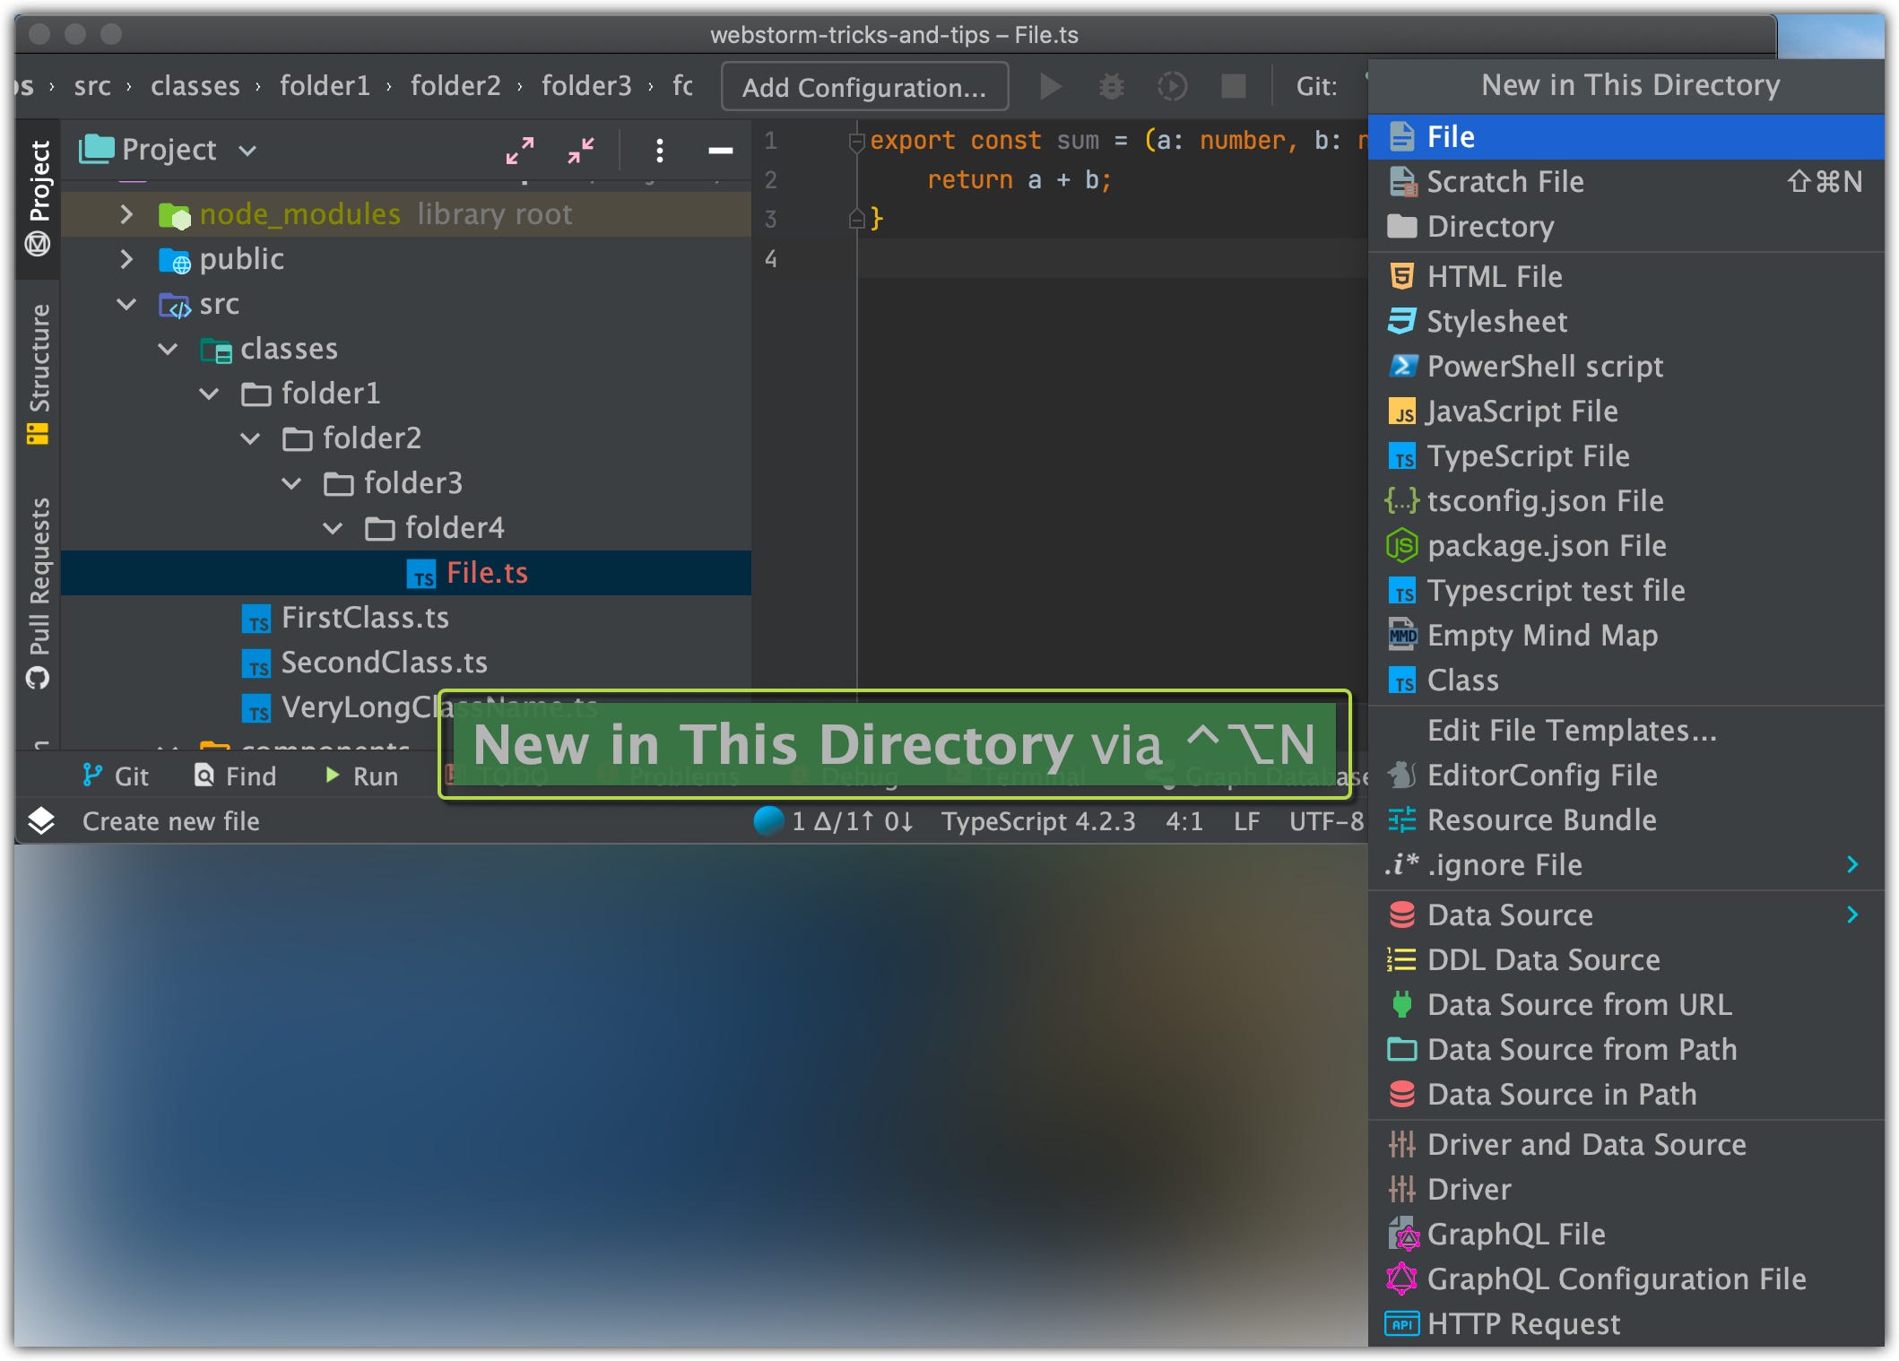
Task: Click the Add Configuration... button
Action: tap(864, 87)
